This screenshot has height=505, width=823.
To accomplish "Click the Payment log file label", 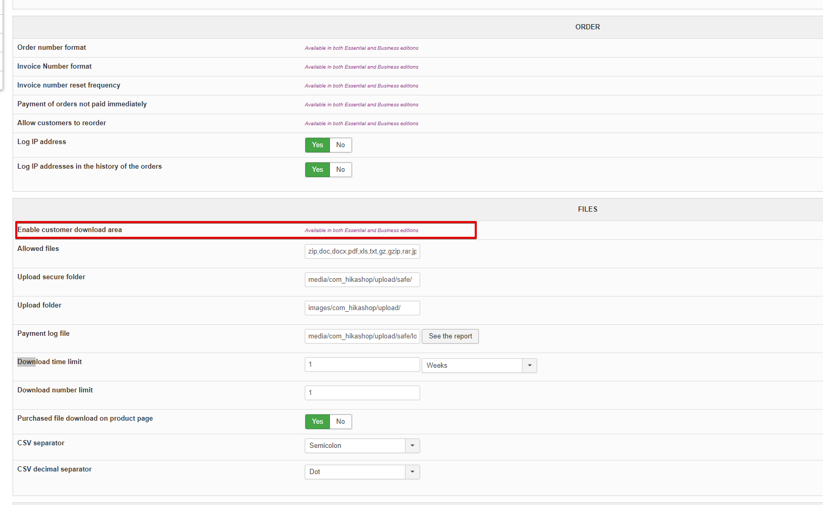I will [44, 333].
